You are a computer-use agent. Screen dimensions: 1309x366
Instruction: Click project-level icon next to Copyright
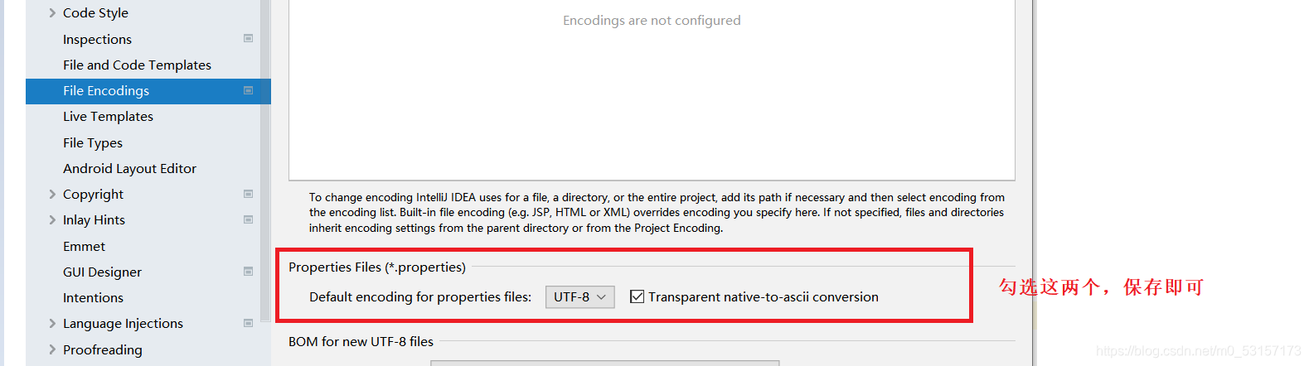tap(248, 194)
